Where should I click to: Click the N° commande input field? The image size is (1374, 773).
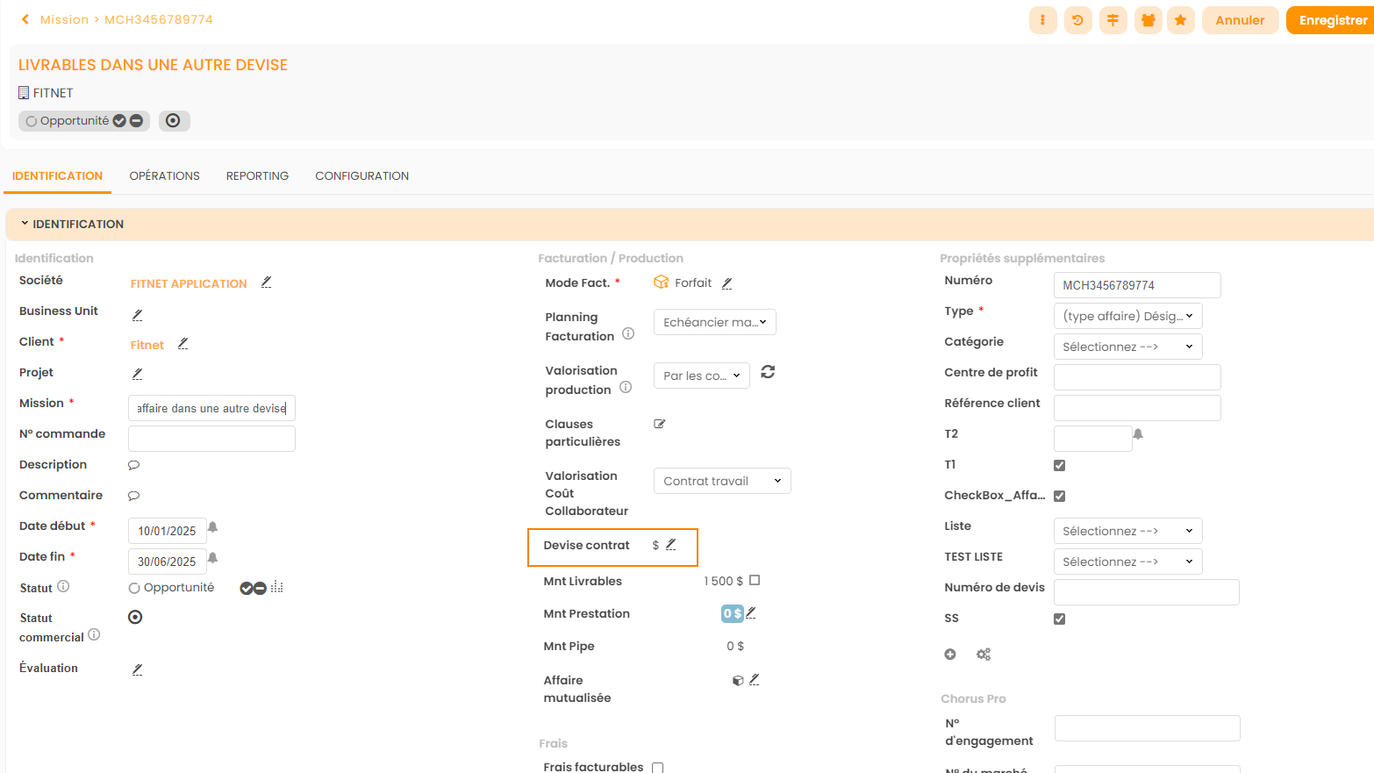tap(211, 439)
